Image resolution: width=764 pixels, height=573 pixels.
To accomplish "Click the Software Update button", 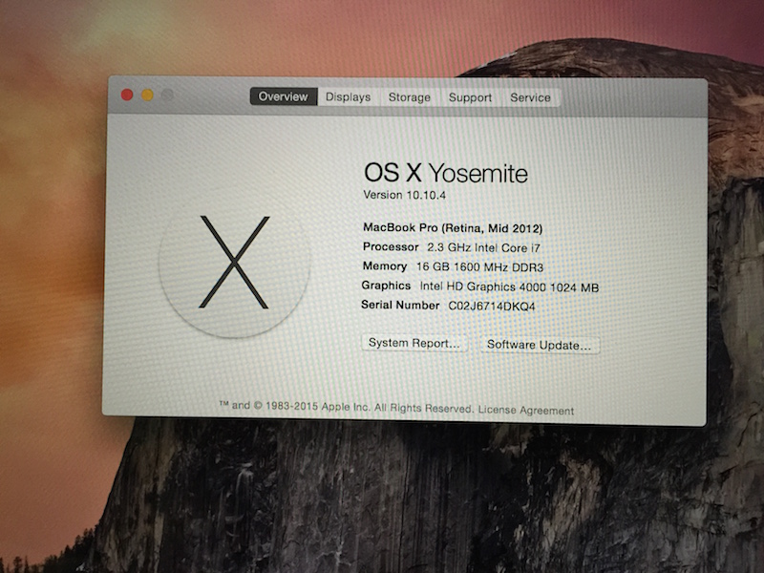I will 540,345.
